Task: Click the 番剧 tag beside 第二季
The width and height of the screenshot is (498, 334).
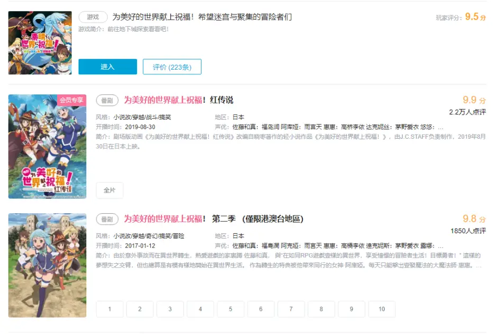Action: point(107,220)
